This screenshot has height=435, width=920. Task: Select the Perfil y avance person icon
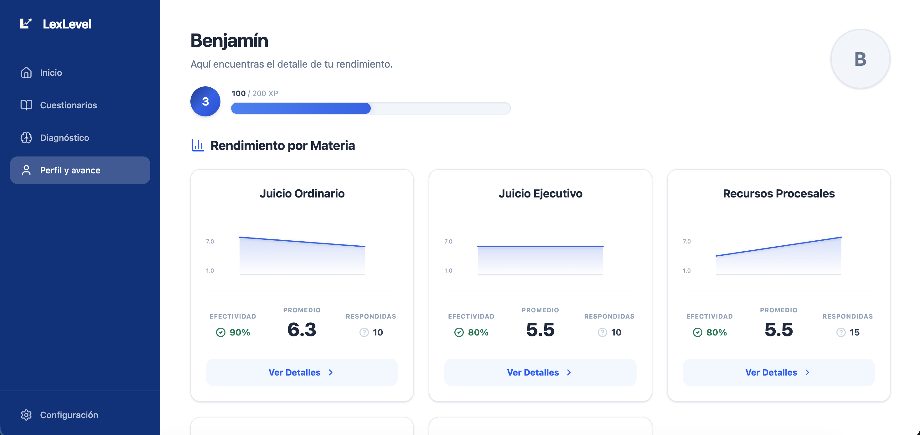[26, 170]
